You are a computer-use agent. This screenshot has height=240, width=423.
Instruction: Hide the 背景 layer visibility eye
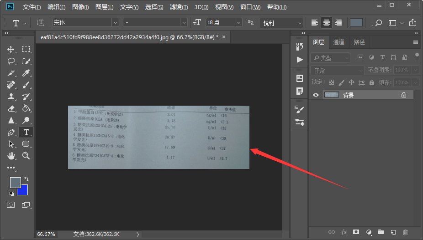(316, 95)
